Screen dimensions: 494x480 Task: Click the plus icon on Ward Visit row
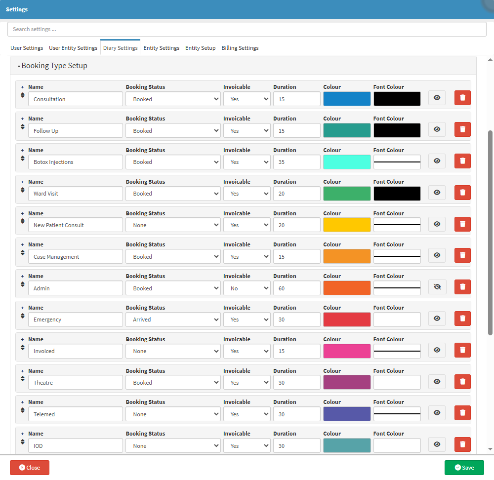22,182
